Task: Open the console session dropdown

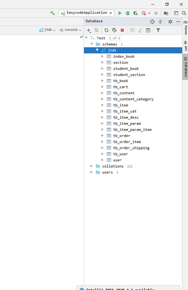Action: point(70,30)
